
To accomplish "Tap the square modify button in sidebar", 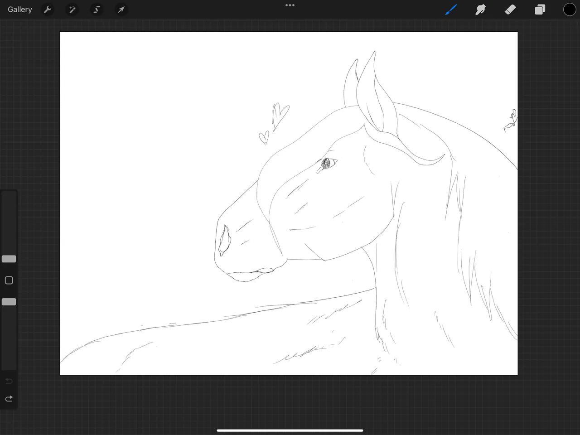I will (9, 280).
